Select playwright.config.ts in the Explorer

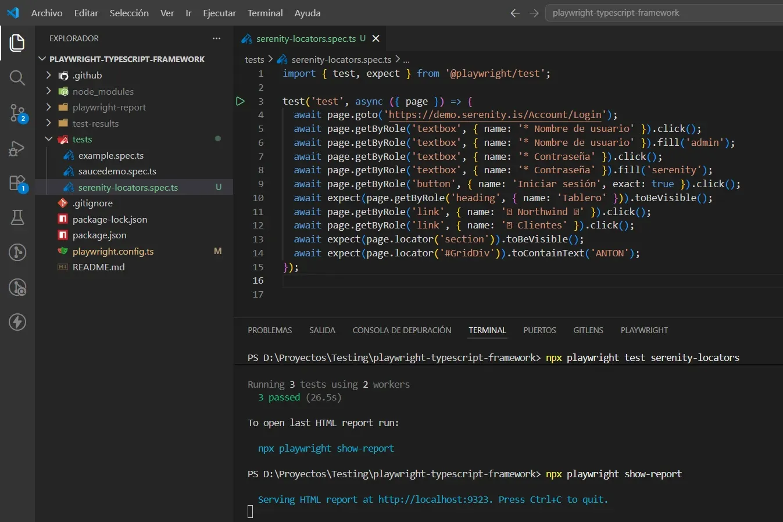point(113,251)
